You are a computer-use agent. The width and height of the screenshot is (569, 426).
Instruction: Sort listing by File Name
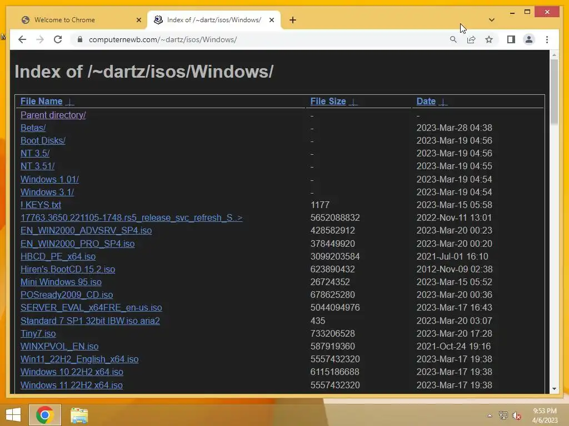click(41, 101)
